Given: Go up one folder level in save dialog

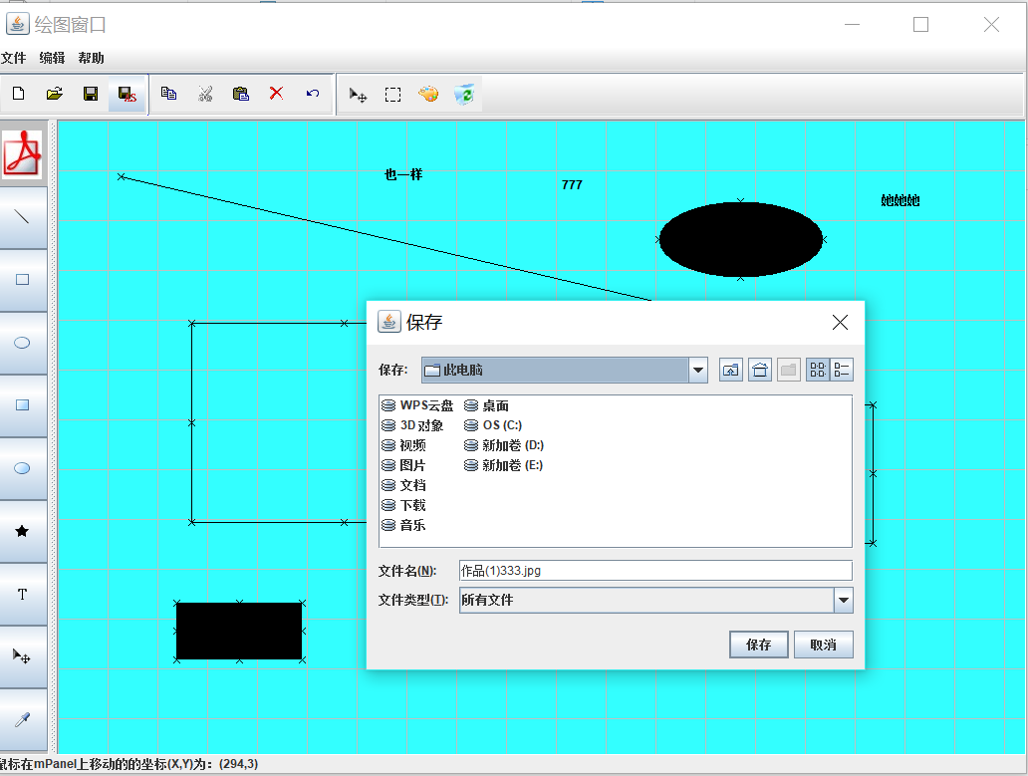Looking at the screenshot, I should 730,370.
